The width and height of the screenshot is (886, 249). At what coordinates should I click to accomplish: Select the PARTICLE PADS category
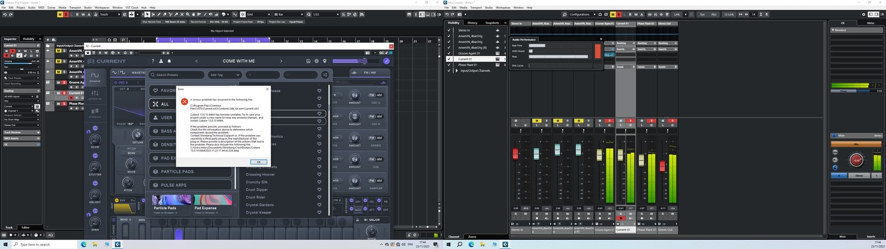(x=190, y=172)
